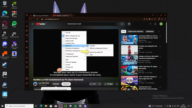Open a new browser tab

click(73, 16)
